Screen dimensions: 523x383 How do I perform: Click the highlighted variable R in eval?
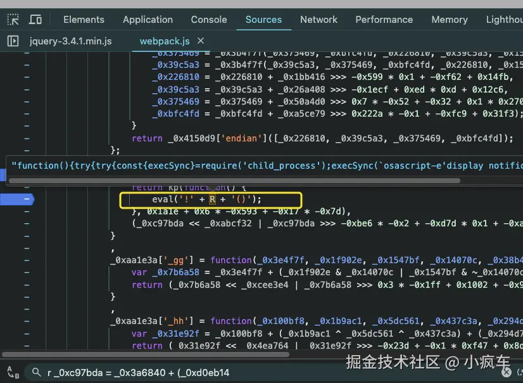tap(213, 199)
